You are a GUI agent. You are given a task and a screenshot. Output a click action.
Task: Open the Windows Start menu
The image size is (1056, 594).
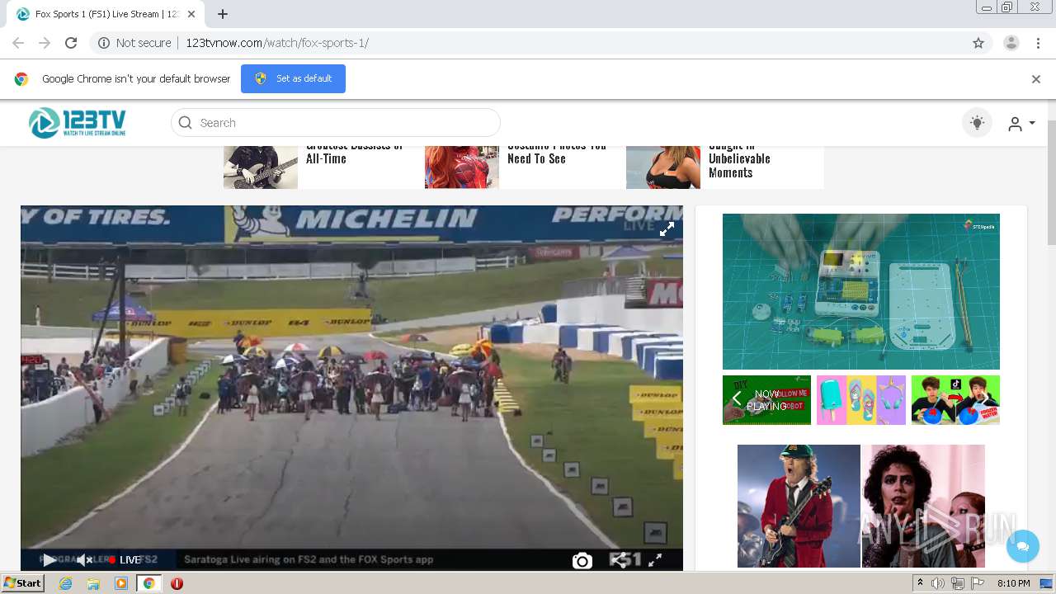[23, 583]
